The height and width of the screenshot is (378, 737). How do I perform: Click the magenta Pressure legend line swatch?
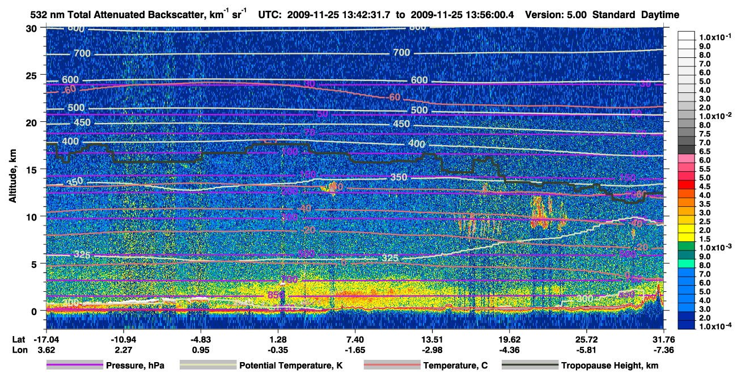coord(74,366)
